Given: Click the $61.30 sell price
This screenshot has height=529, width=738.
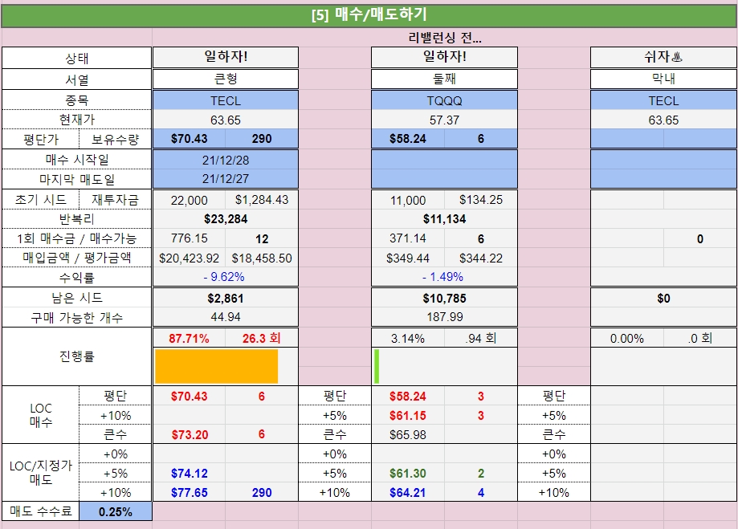Looking at the screenshot, I should 408,474.
